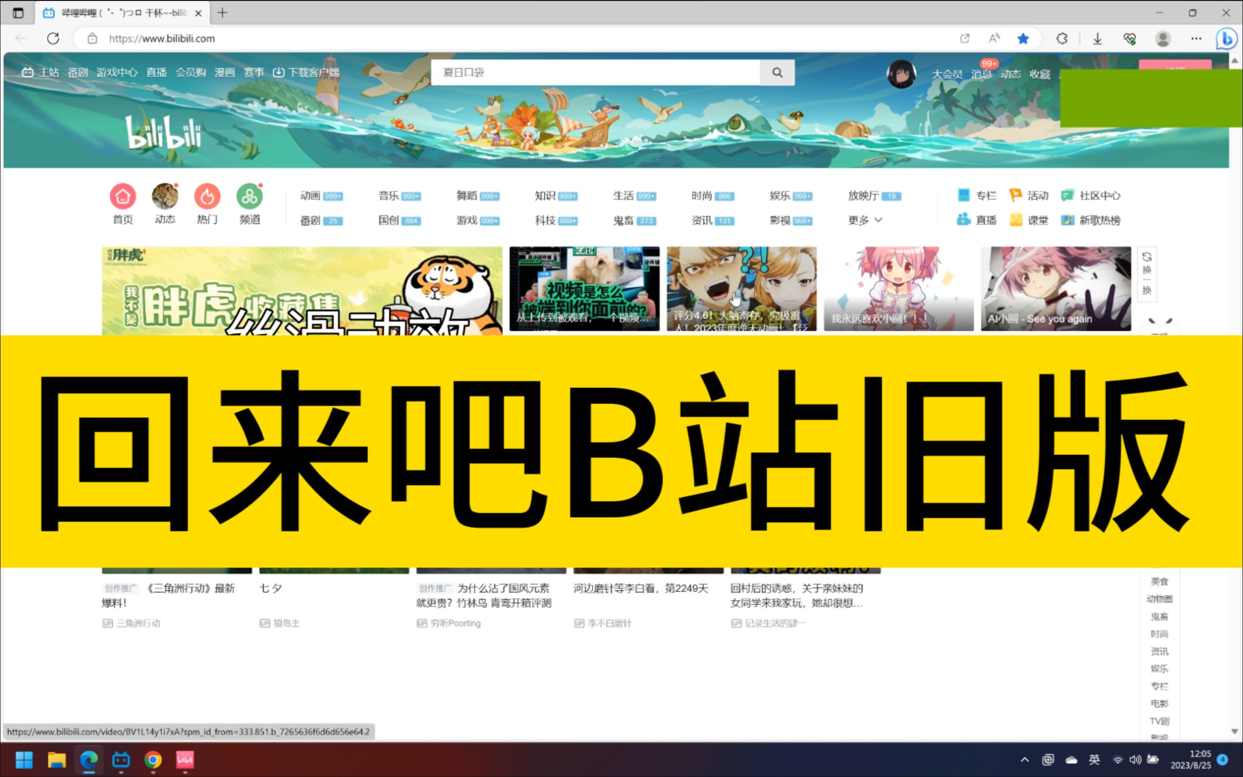Open browser essentials heart icon

tap(1129, 38)
